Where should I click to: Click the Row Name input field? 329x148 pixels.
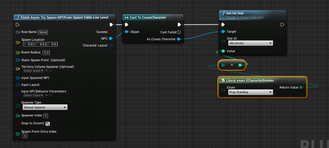[x=43, y=32]
